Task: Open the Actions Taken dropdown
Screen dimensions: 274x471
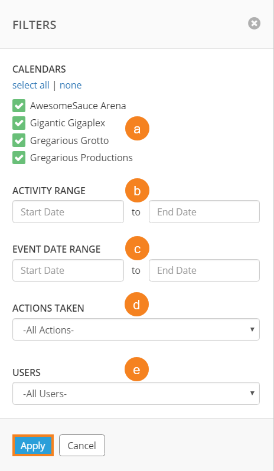Action: click(136, 329)
